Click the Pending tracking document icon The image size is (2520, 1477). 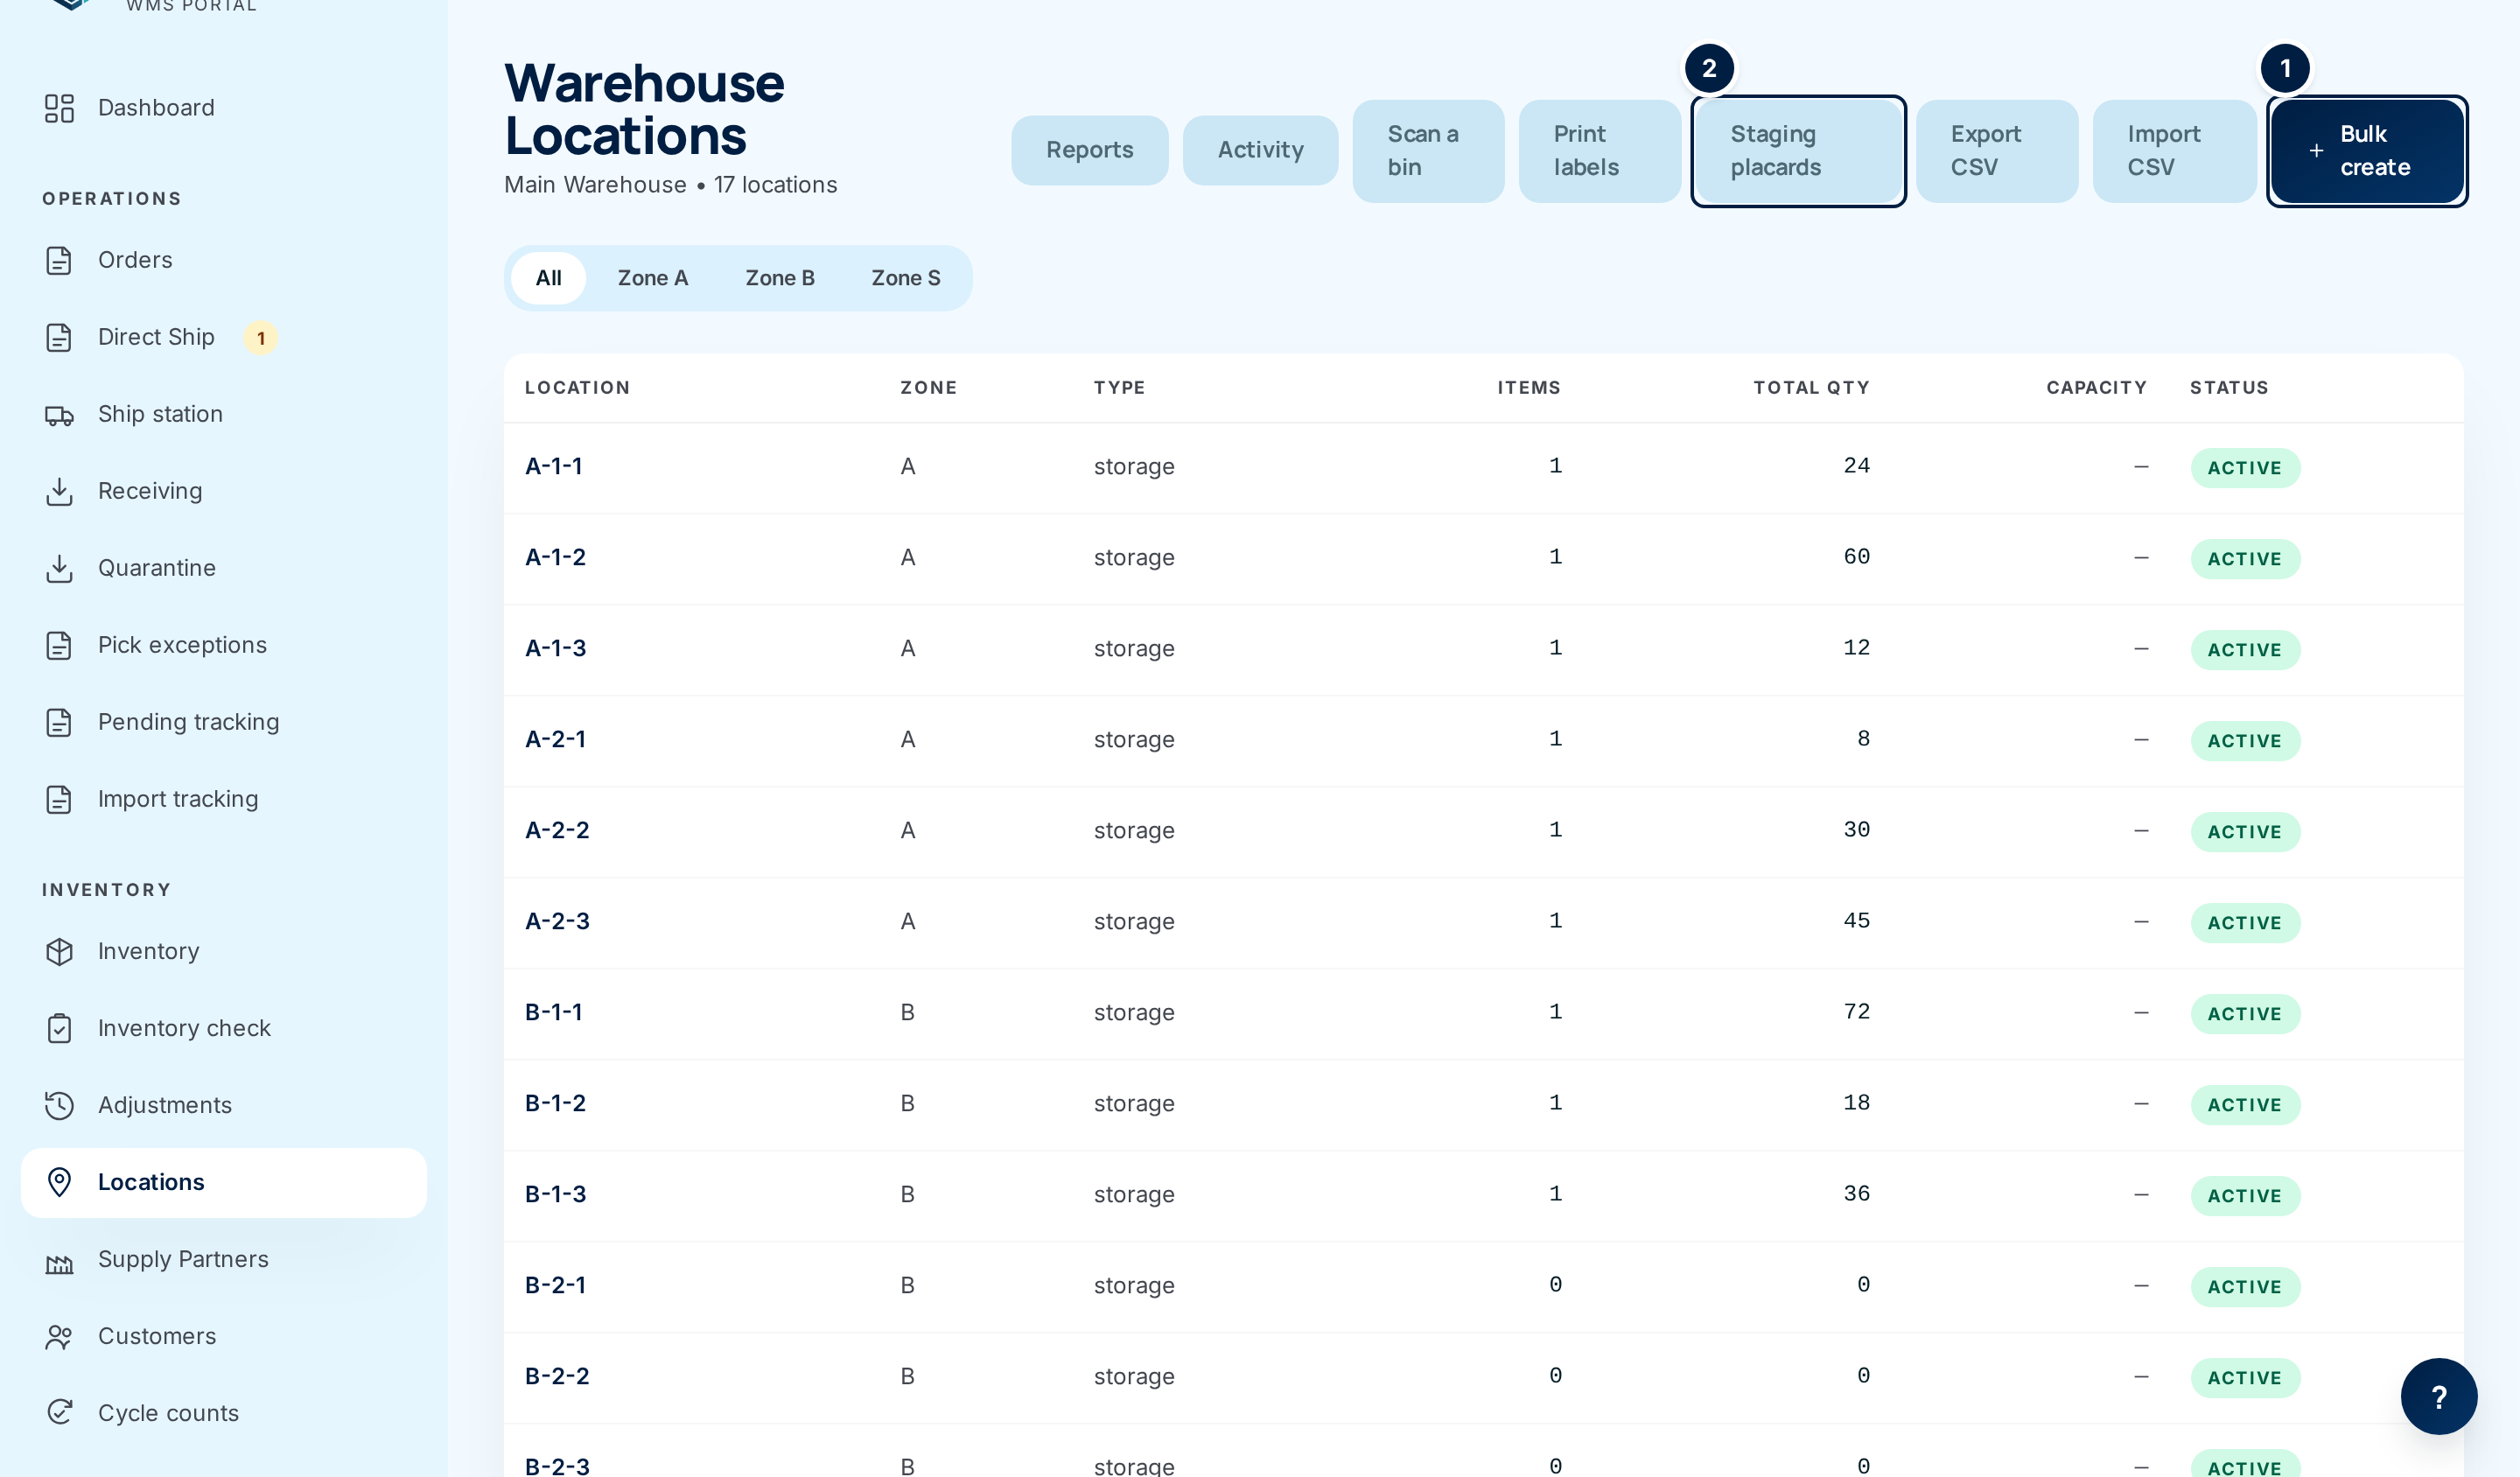coord(59,722)
